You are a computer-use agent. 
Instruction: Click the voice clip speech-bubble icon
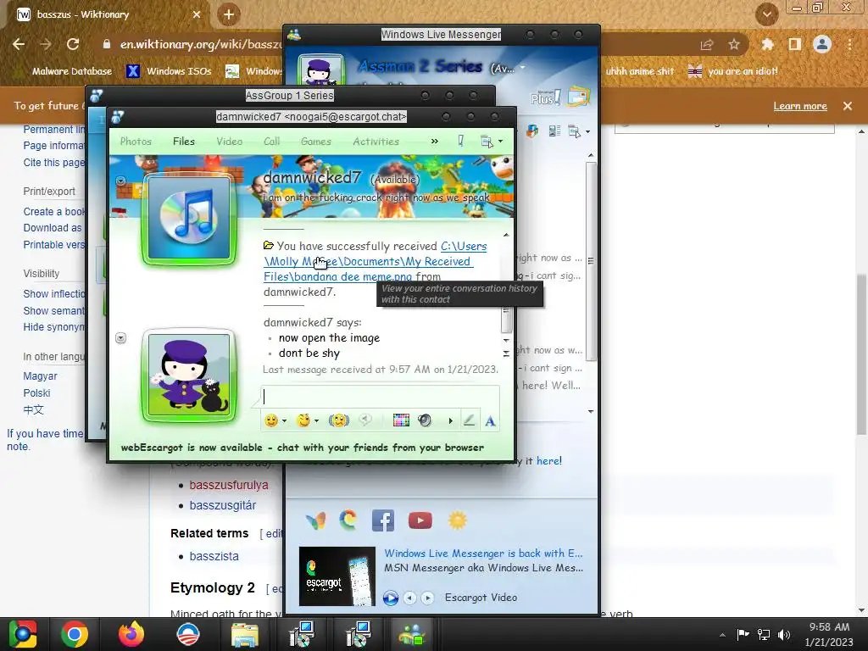[x=365, y=420]
